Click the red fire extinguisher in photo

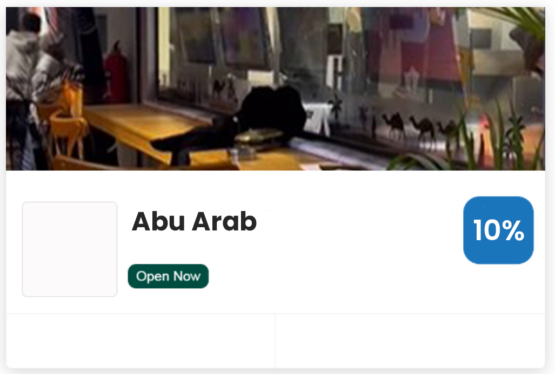point(116,74)
